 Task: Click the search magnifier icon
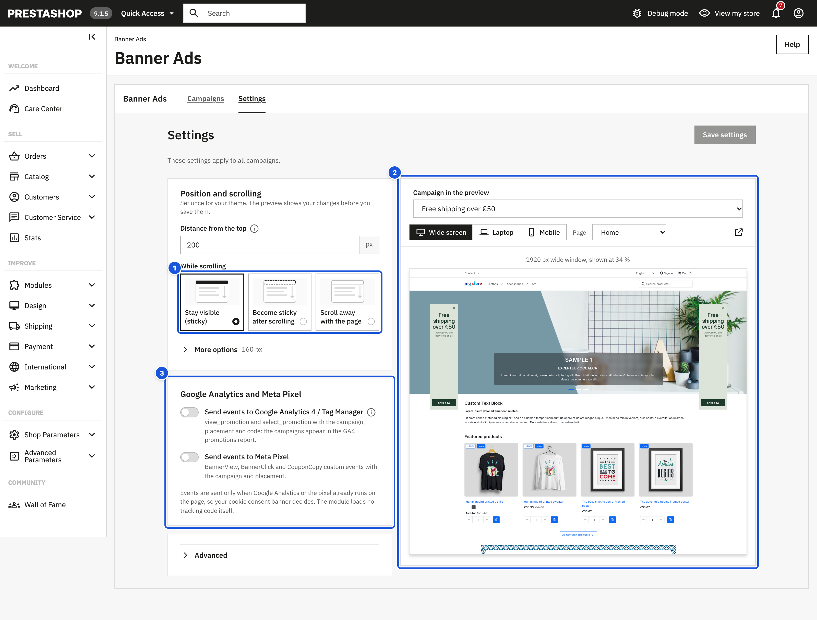(x=194, y=13)
